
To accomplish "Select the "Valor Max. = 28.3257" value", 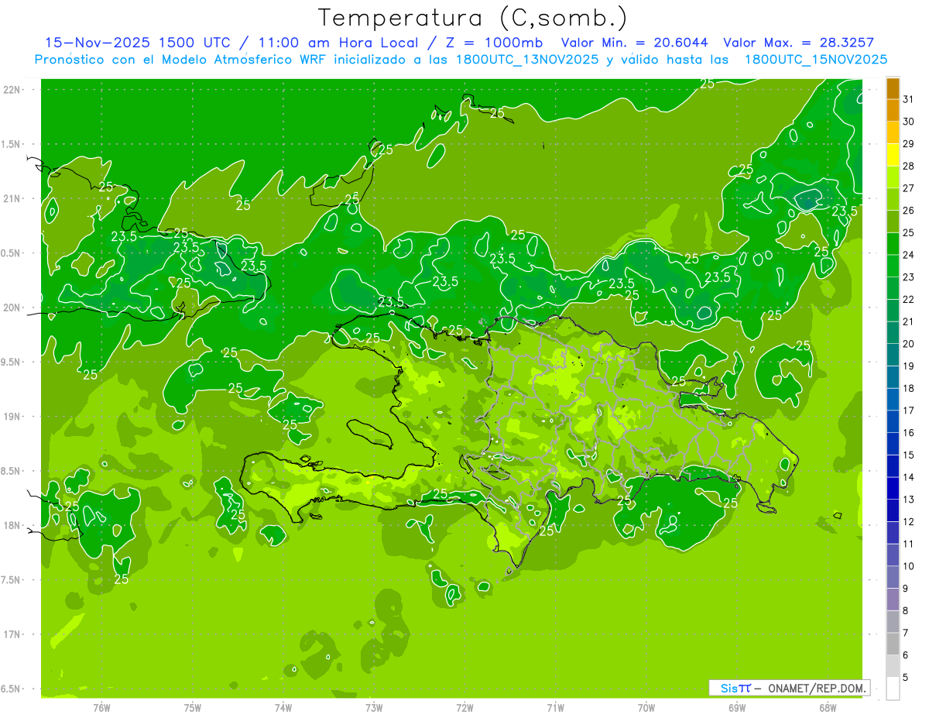I will click(x=799, y=43).
